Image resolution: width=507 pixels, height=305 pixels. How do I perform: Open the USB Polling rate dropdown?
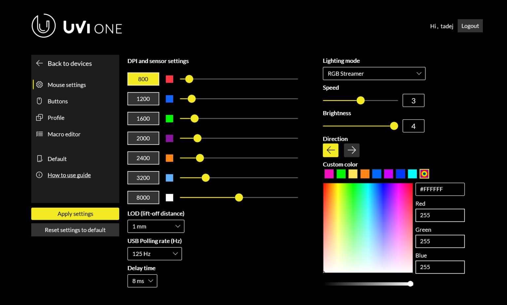point(154,253)
